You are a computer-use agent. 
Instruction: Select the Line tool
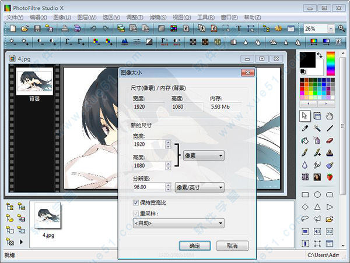pyautogui.click(x=330, y=128)
